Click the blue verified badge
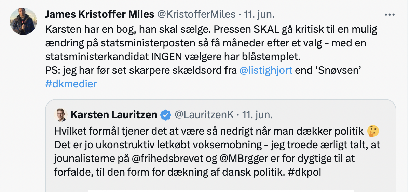The height and width of the screenshot is (192, 410). (x=166, y=115)
